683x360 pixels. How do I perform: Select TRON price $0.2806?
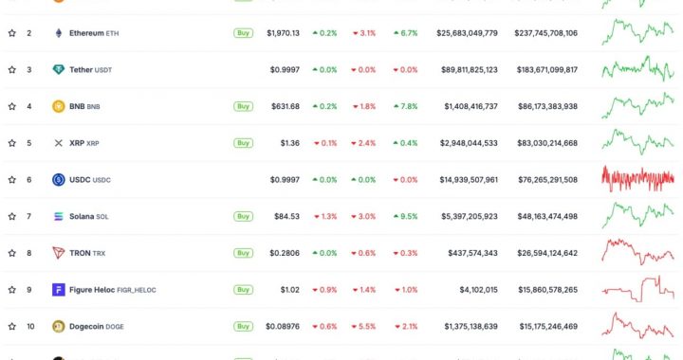point(285,253)
